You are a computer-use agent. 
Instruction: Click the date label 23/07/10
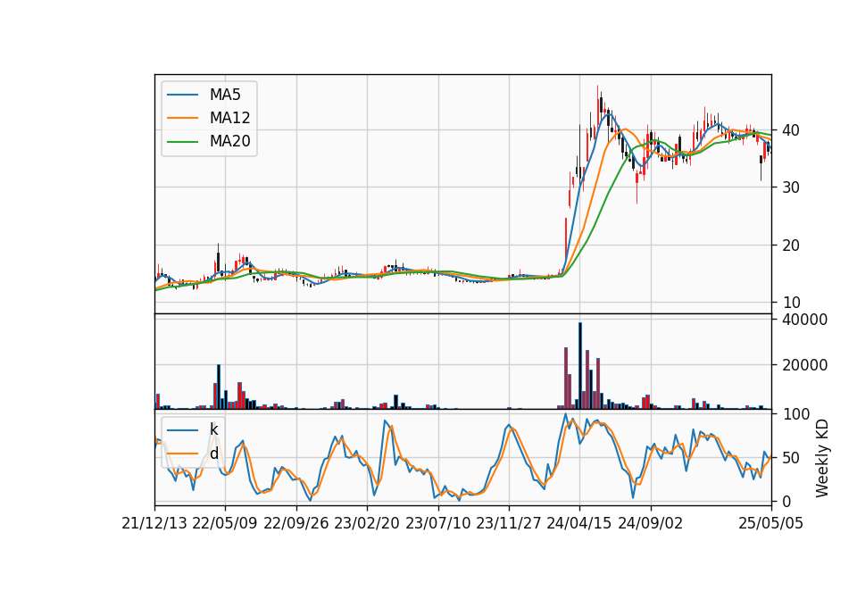click(x=437, y=523)
